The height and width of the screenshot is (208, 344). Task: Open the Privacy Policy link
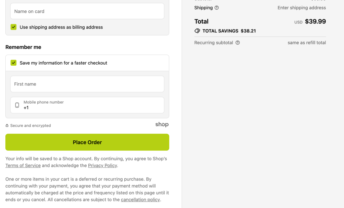(102, 165)
